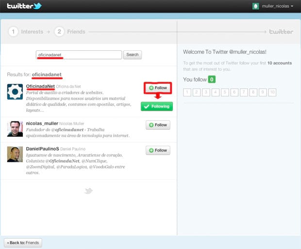
Task: Follow the OficinadaNet account
Action: tap(157, 88)
